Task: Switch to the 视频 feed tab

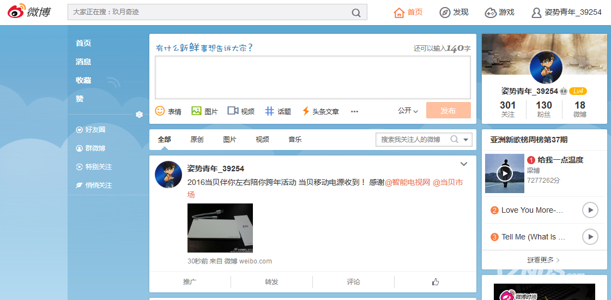Action: pyautogui.click(x=262, y=139)
